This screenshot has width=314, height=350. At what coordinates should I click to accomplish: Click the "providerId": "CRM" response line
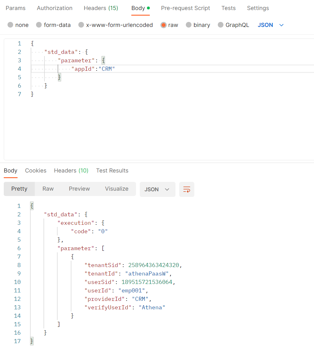click(x=118, y=299)
